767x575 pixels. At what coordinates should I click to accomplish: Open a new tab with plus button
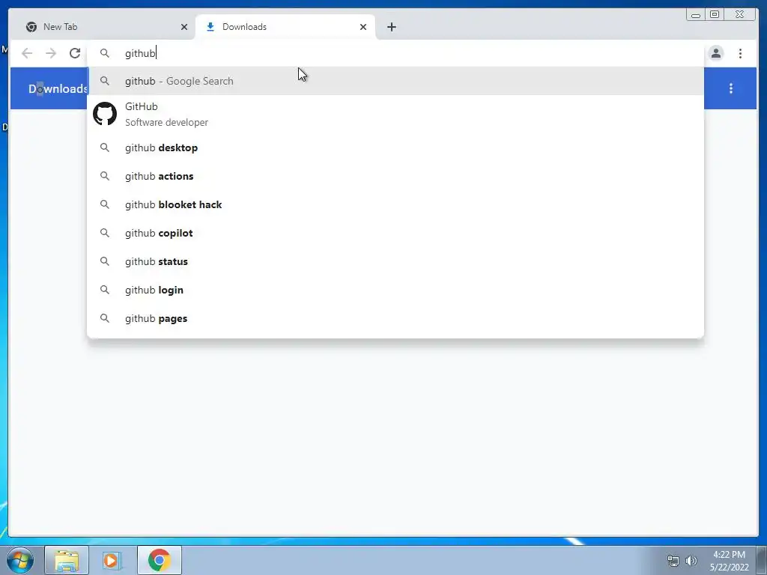(391, 27)
